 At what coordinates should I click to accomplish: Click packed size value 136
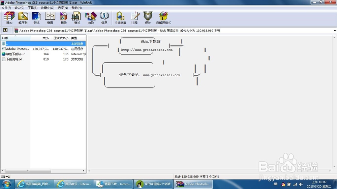(x=66, y=54)
